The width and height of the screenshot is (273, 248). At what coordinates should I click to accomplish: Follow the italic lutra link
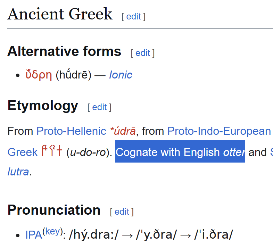coord(18,171)
